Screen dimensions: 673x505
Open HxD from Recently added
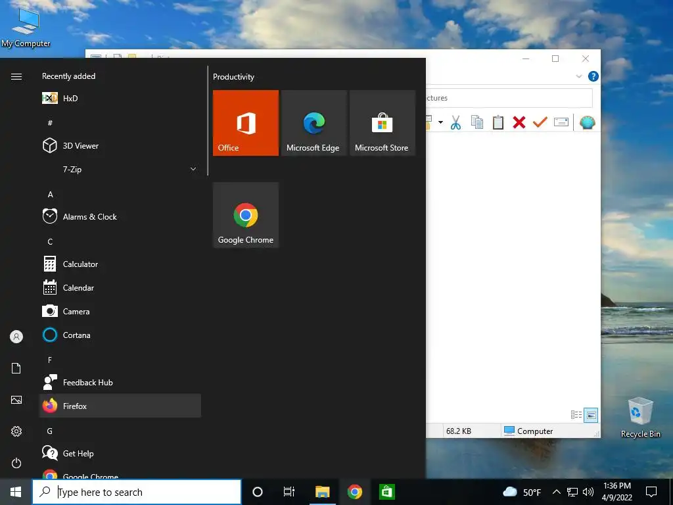[120, 99]
